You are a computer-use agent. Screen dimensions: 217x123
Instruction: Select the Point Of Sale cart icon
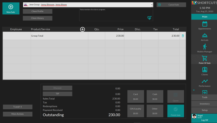[204, 58]
